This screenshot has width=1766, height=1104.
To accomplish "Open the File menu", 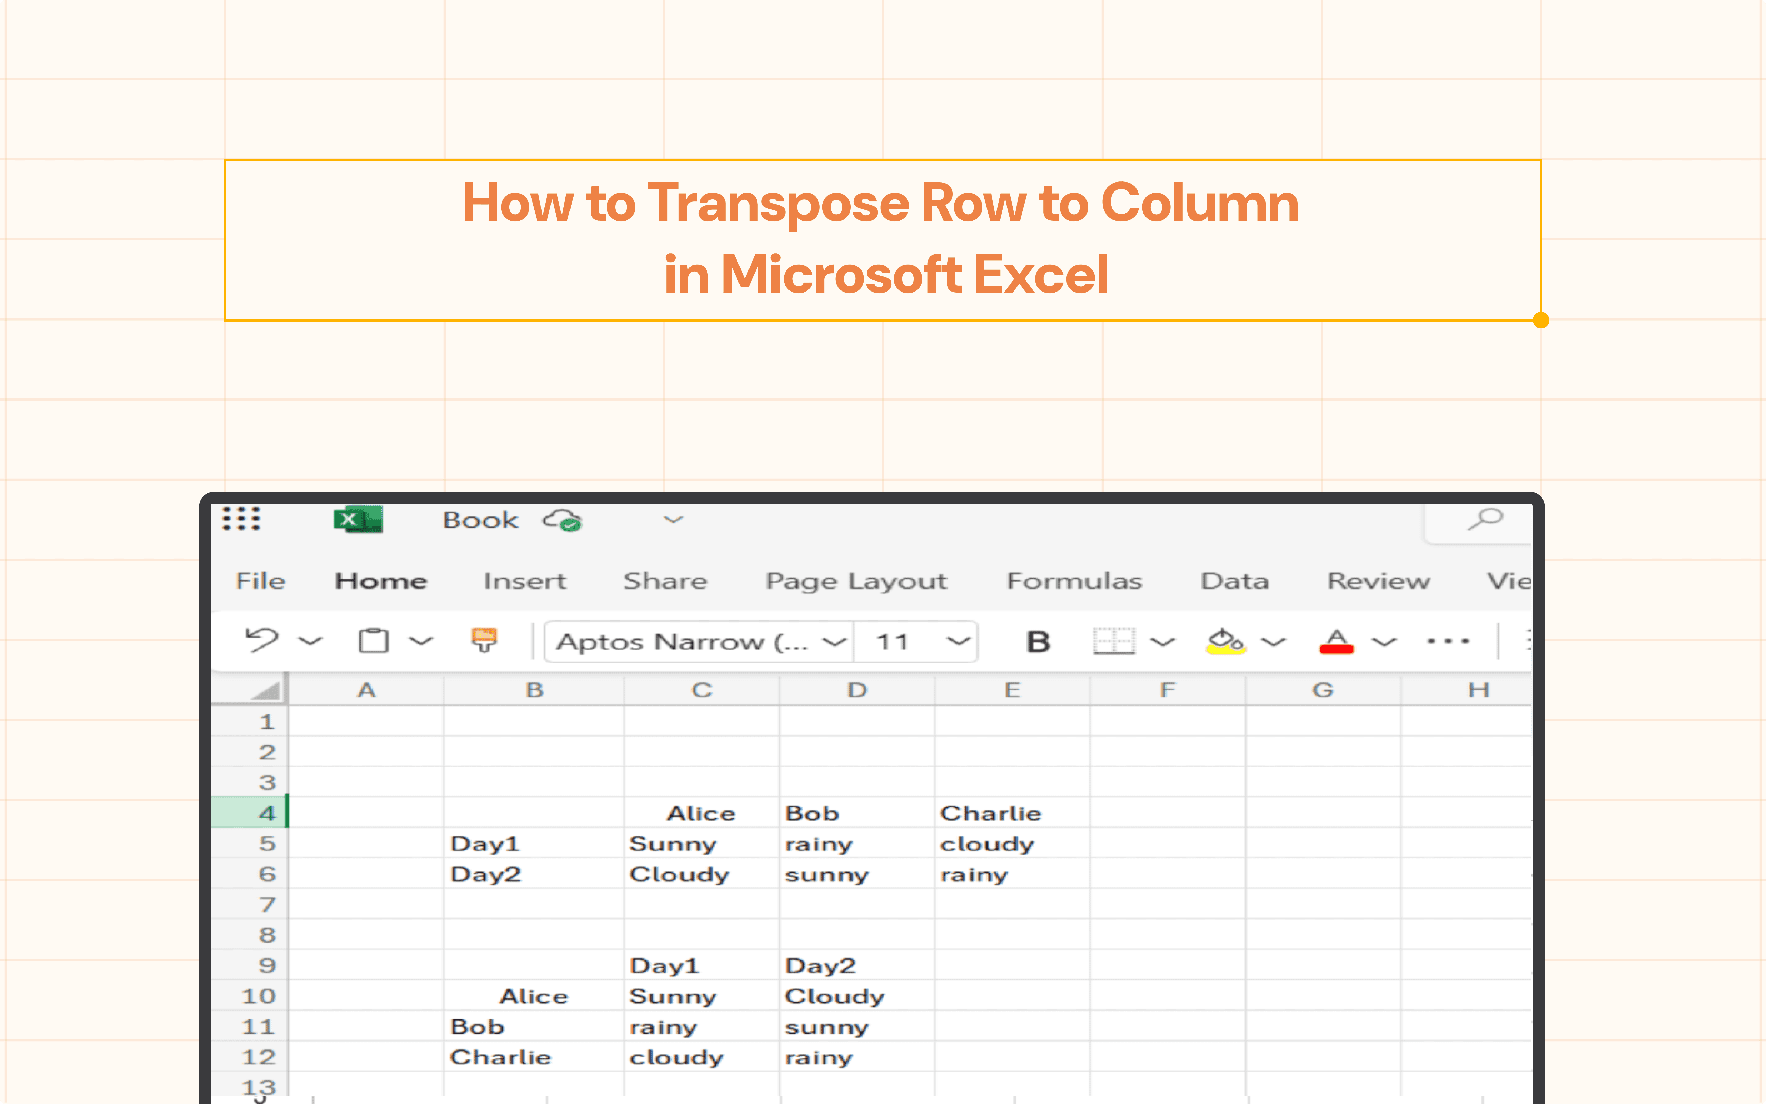I will point(260,581).
